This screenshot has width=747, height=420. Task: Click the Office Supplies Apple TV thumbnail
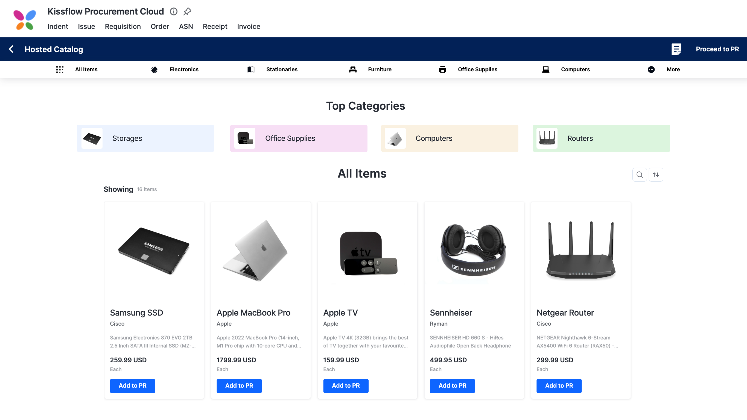tap(245, 138)
